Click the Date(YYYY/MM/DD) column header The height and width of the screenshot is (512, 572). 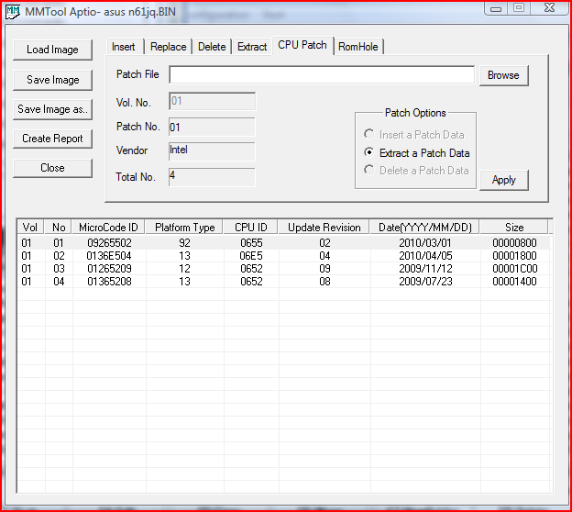[425, 228]
